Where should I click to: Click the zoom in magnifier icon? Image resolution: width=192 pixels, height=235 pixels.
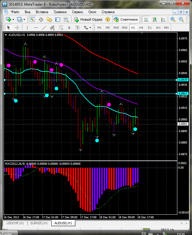173,19
